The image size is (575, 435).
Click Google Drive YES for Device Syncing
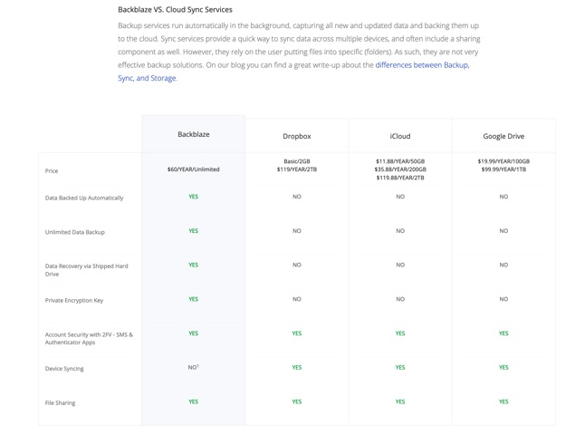[x=503, y=367]
